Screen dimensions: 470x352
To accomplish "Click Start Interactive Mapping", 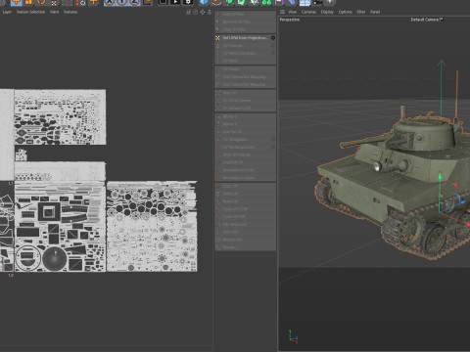I will tap(245, 77).
